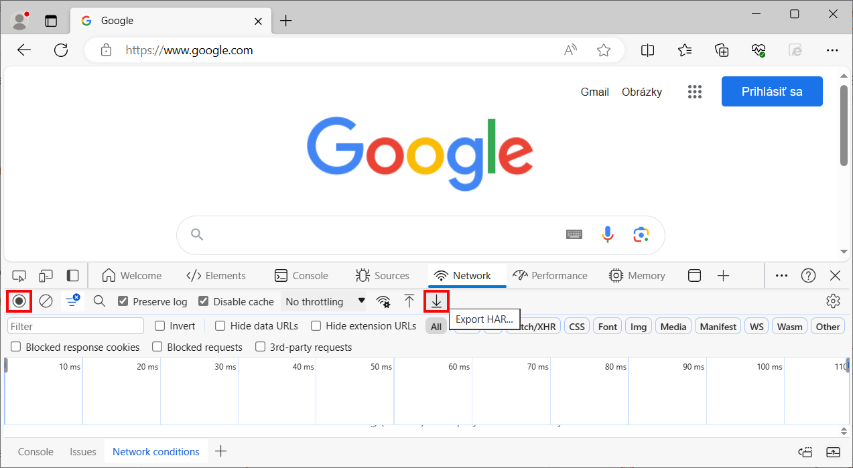
Task: Toggle DevTools activity bar sidebar icon
Action: tap(72, 276)
